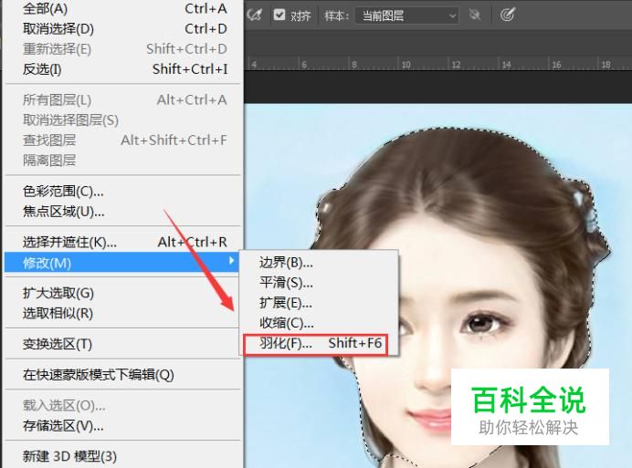
Task: Click the pressure-for-size target icon
Action: pos(508,15)
